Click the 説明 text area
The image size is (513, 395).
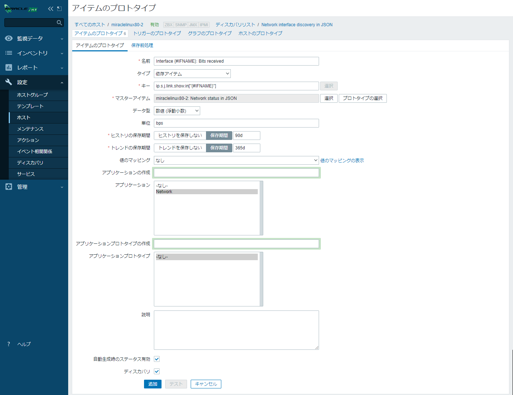[x=236, y=330]
